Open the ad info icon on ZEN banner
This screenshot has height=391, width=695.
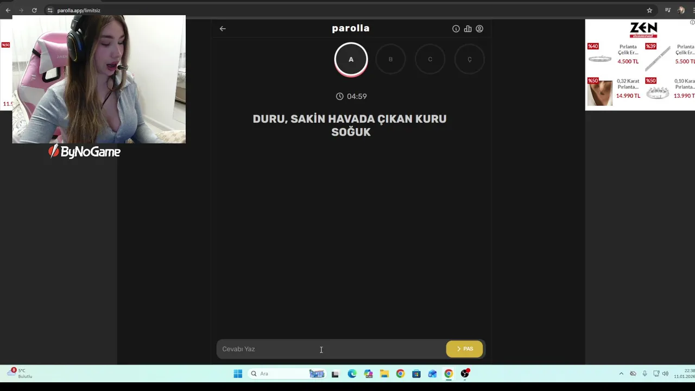pos(692,22)
